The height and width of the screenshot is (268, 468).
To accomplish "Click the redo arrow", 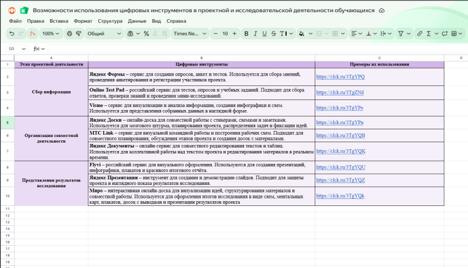I will pos(20,34).
